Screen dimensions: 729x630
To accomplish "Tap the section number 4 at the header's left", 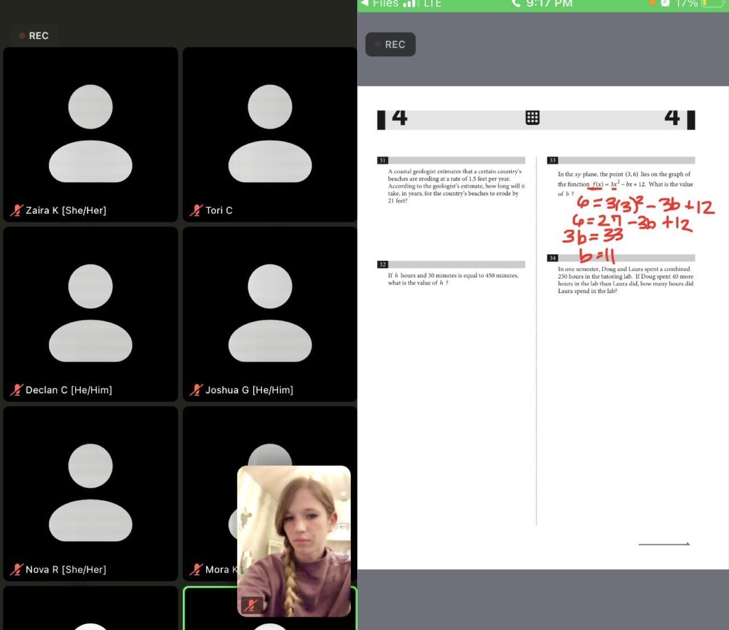I will coord(400,117).
